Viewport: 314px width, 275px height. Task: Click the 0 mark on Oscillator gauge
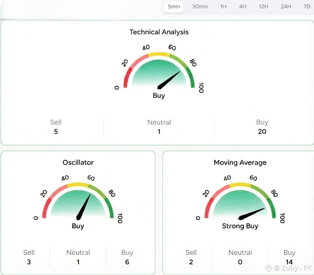coord(36,218)
